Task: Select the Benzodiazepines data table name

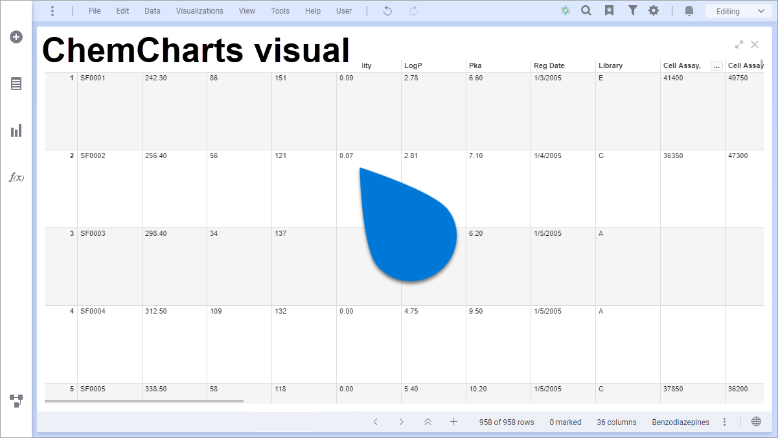Action: pos(680,422)
